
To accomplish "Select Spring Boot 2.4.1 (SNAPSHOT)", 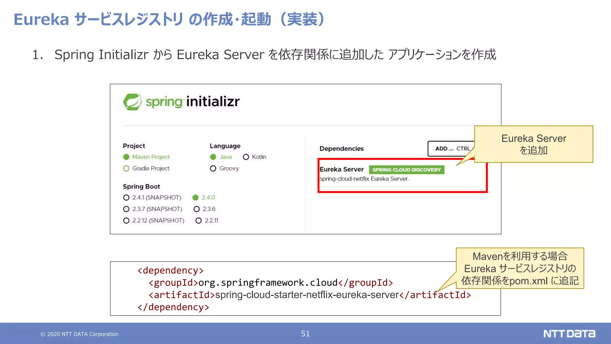I will pyautogui.click(x=126, y=198).
